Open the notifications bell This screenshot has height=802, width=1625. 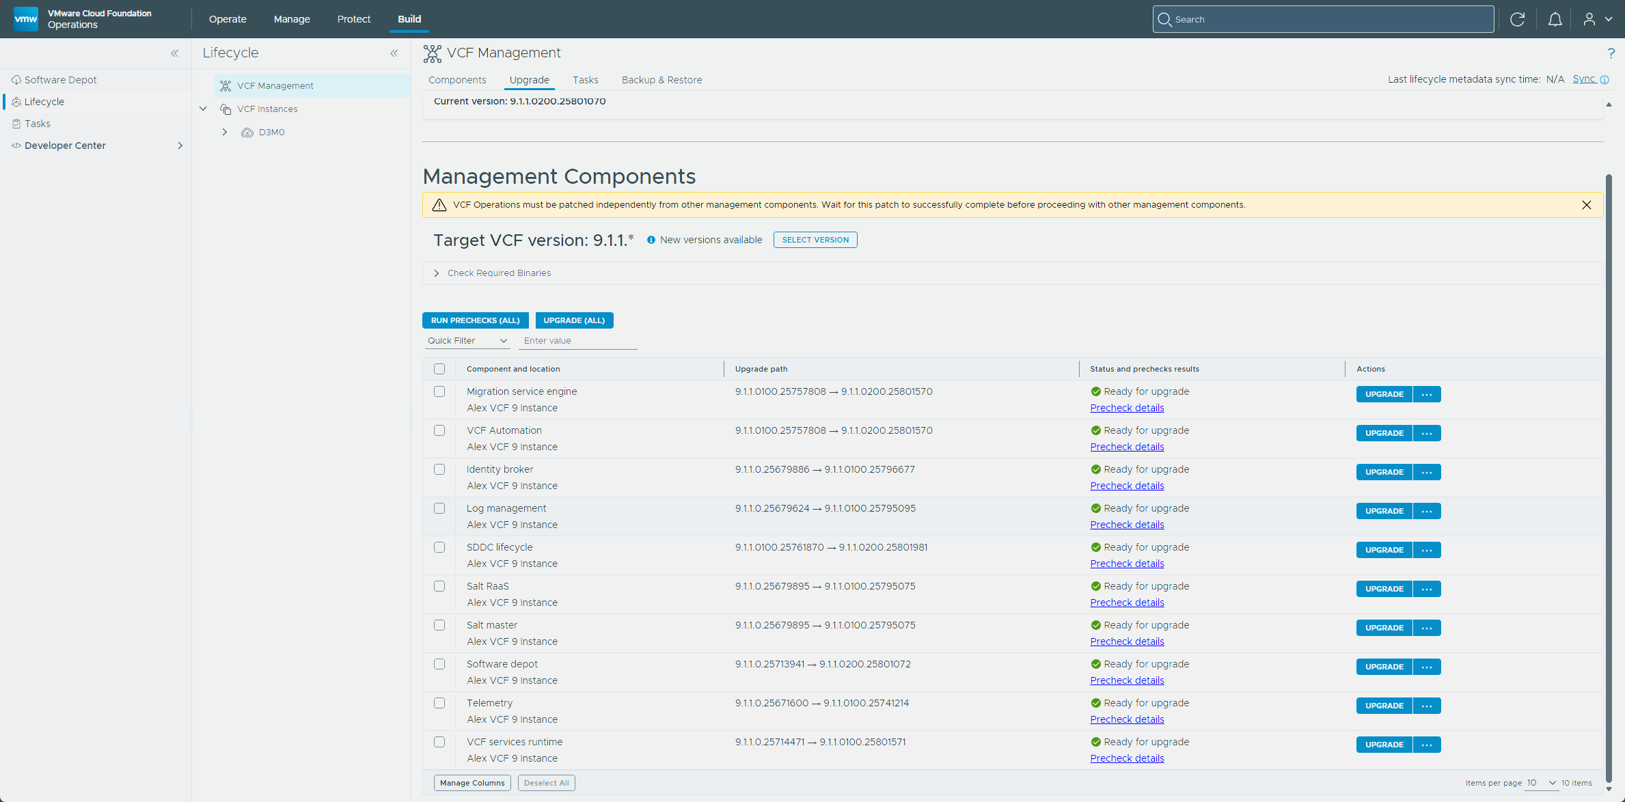1555,19
